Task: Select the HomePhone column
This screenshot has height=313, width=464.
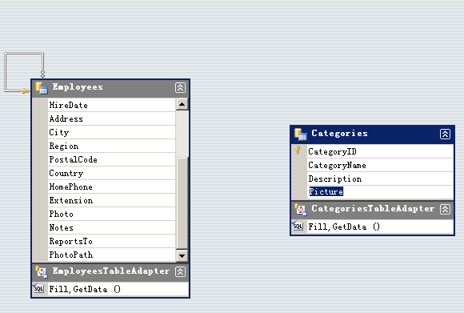Action: [111, 187]
